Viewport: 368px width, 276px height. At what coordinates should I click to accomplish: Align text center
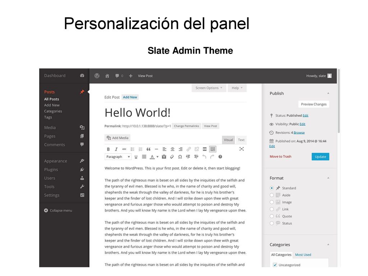pyautogui.click(x=172, y=149)
